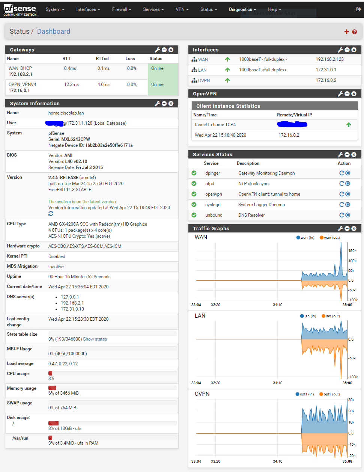Open the Traffic Graphs settings wrench

(340, 228)
